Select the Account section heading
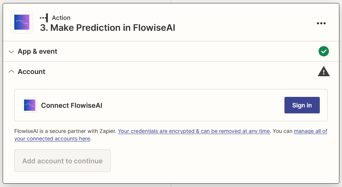 point(32,71)
